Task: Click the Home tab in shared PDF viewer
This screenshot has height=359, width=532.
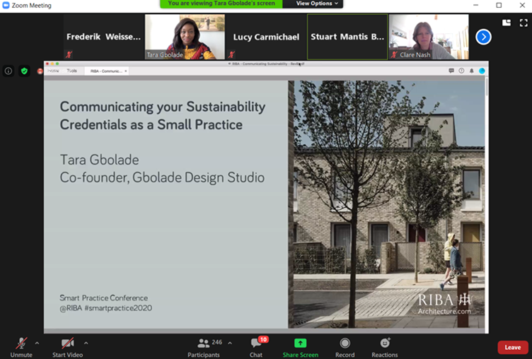Action: 53,71
